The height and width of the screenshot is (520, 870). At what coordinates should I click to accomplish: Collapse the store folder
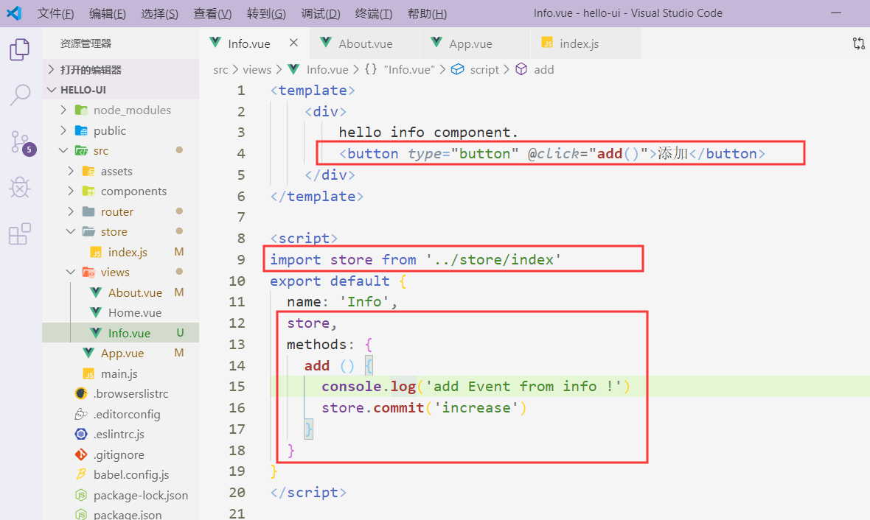[x=120, y=231]
